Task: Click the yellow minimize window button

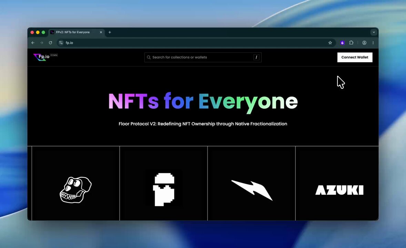Action: pos(38,32)
